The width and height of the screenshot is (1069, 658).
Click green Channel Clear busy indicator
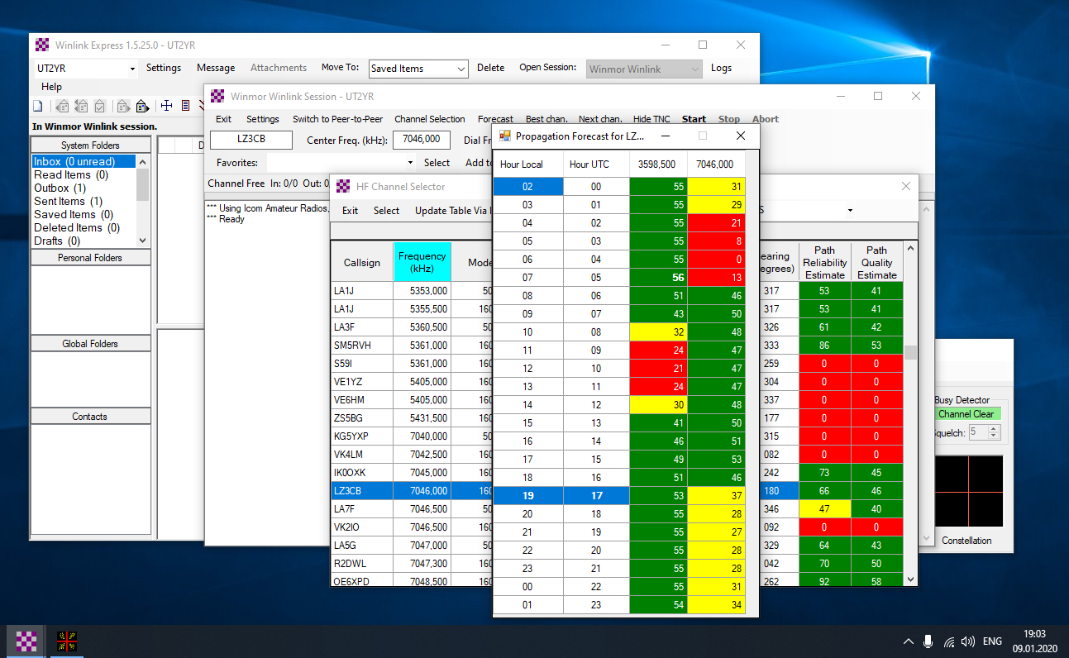[966, 414]
